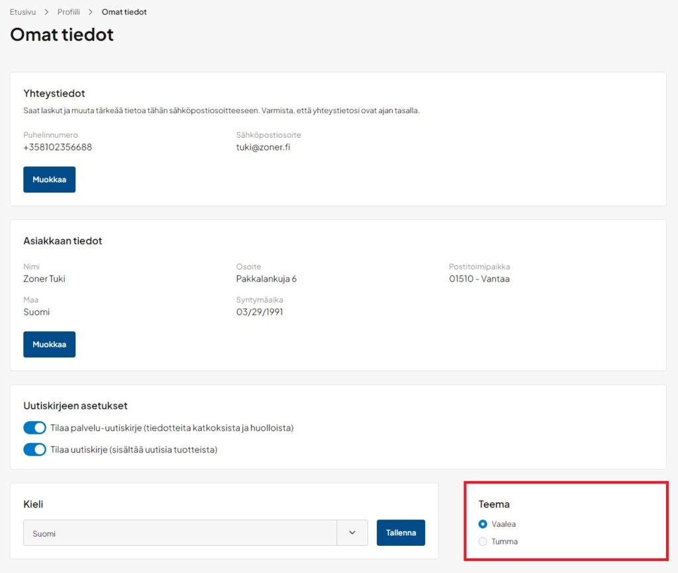The image size is (678, 573).
Task: Disable the palvelu-uutiskirje subscription toggle
Action: pos(34,428)
